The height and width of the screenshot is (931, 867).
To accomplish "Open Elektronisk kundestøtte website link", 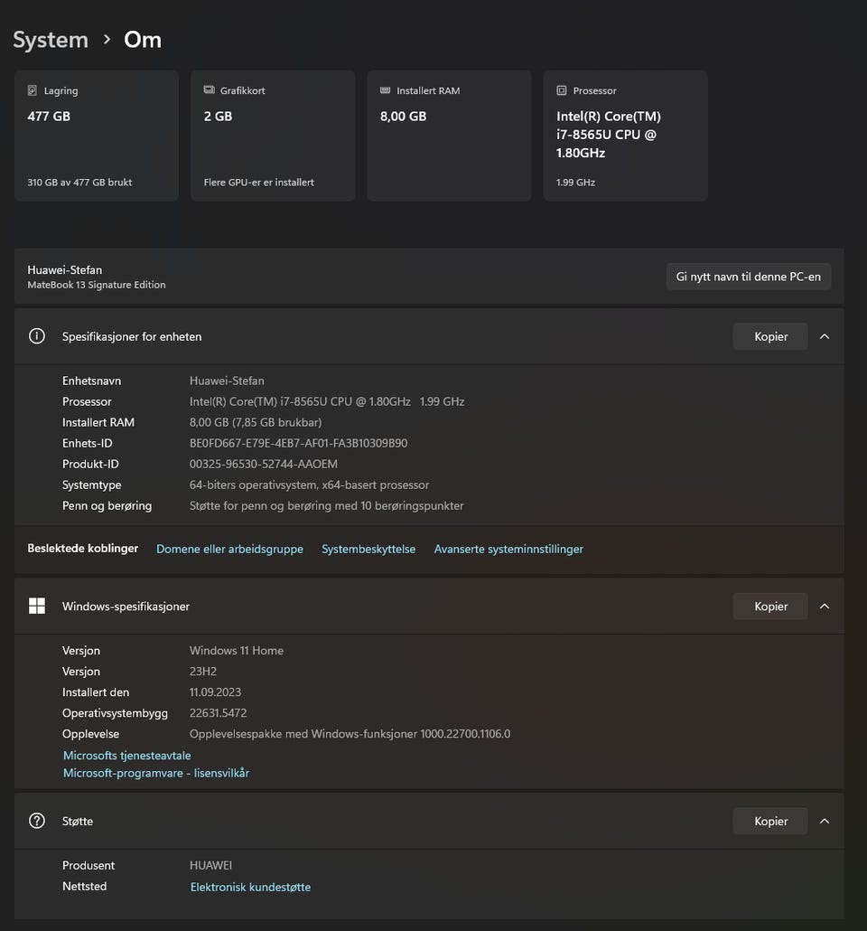I will click(x=250, y=887).
